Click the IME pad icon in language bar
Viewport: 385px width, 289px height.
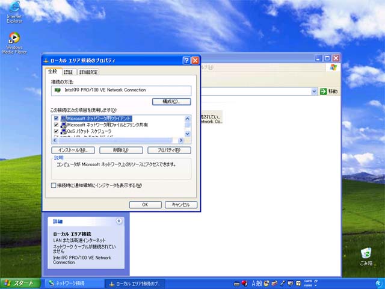[266, 284]
